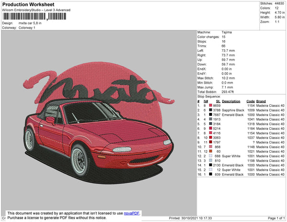Image resolution: width=287 pixels, height=222 pixels.
Task: Click the 'Colorway 1' value
Action: point(27,28)
